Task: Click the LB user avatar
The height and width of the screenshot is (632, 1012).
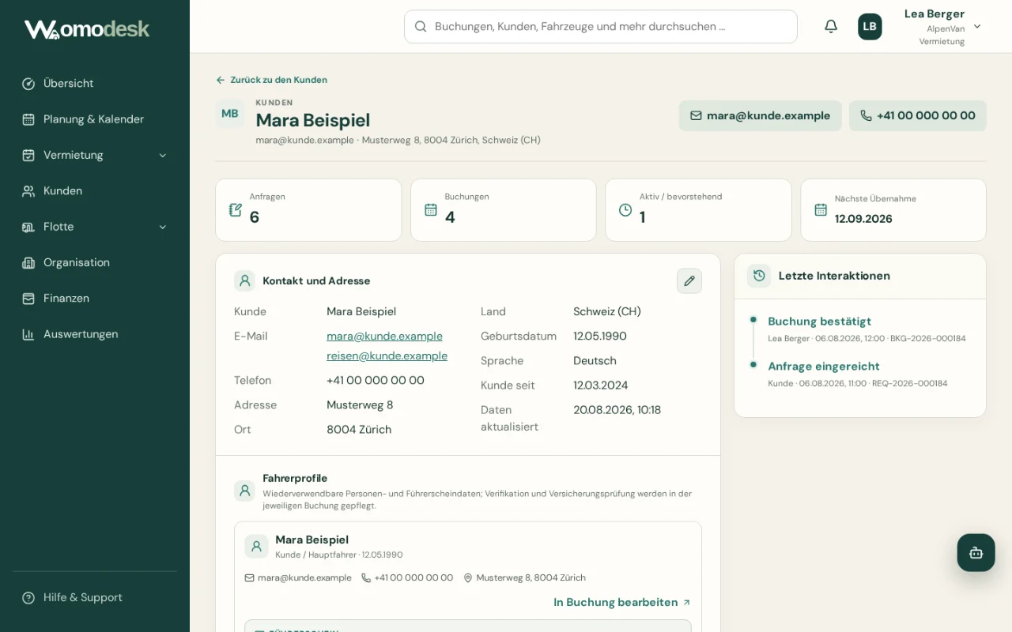Action: (870, 26)
